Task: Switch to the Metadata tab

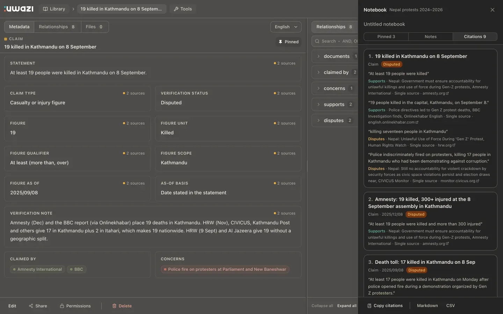Action: (19, 27)
